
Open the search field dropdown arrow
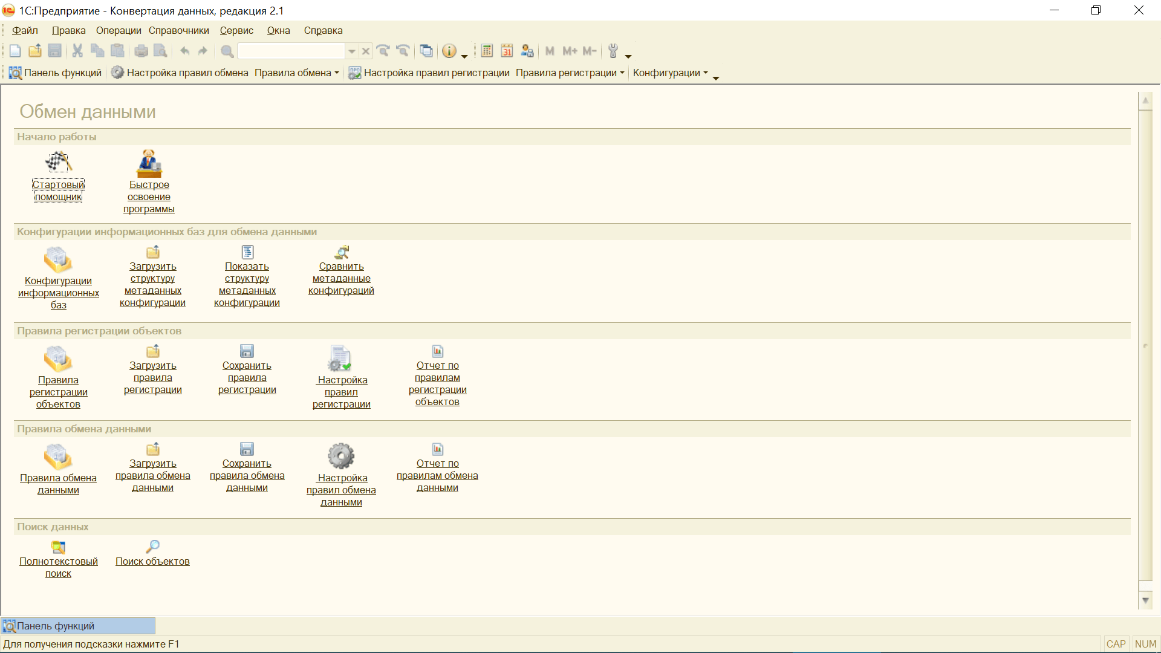(x=352, y=51)
